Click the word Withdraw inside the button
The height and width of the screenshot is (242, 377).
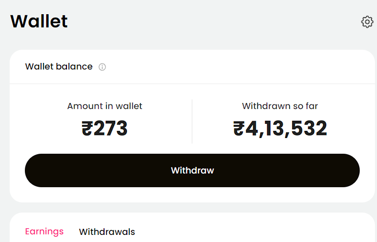coord(192,170)
